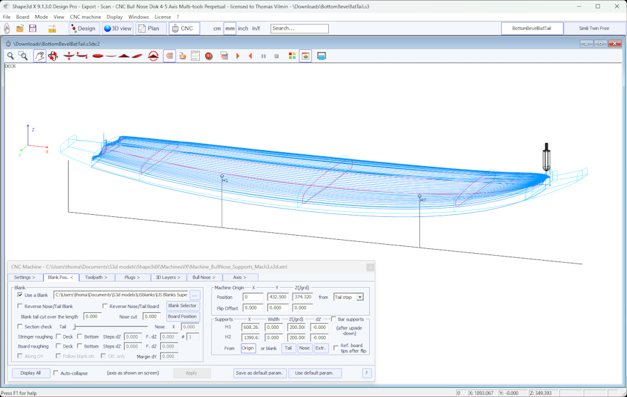This screenshot has height=397, width=627.
Task: Click the save floppy disk icon
Action: [x=33, y=29]
